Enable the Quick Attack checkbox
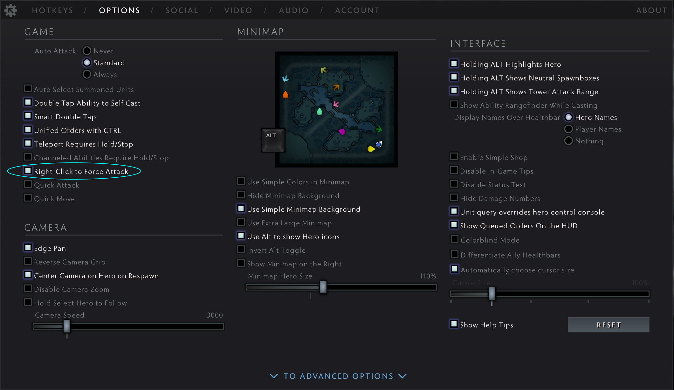This screenshot has height=390, width=674. pos(28,184)
